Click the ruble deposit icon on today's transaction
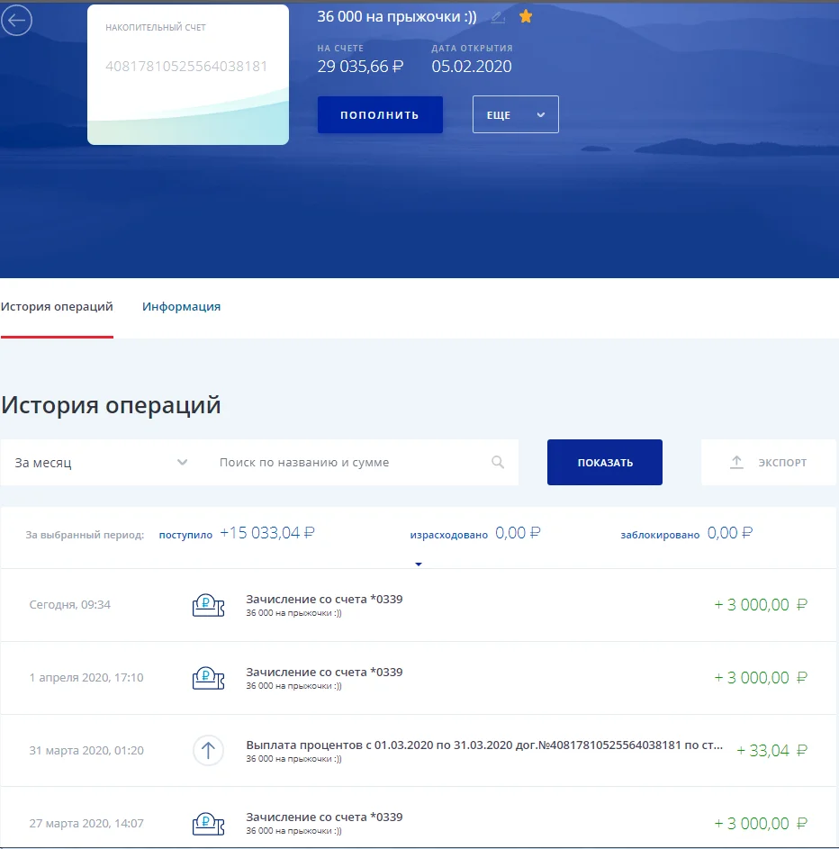839x849 pixels. point(208,604)
